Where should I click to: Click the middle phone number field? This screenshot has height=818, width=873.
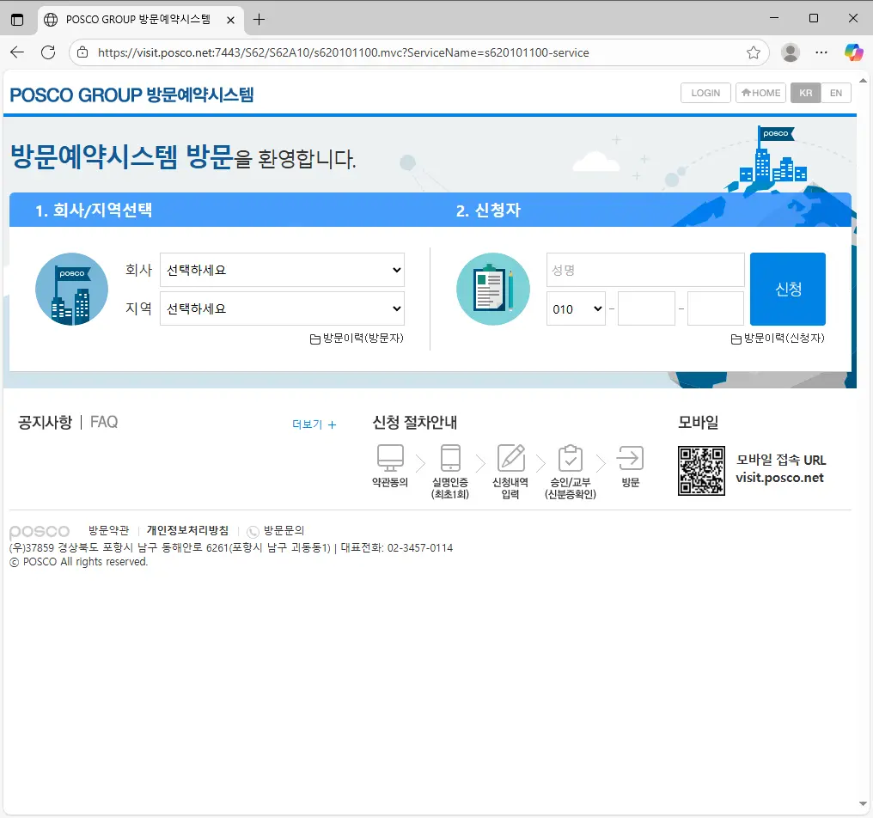click(646, 308)
